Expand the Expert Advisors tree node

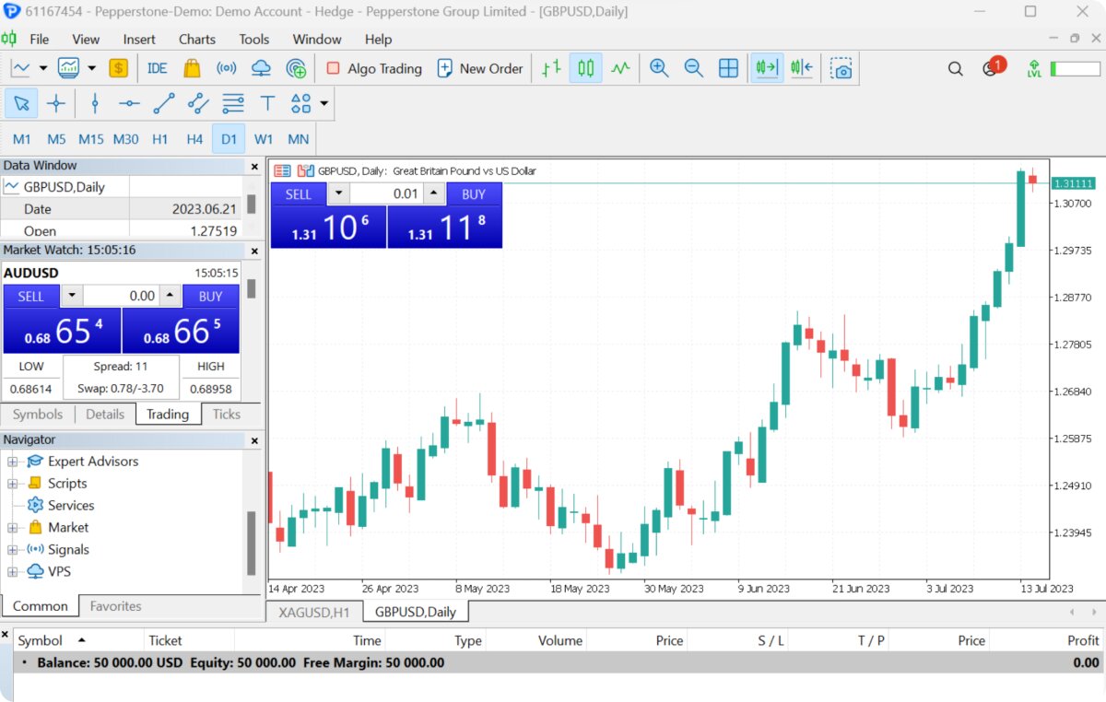12,462
